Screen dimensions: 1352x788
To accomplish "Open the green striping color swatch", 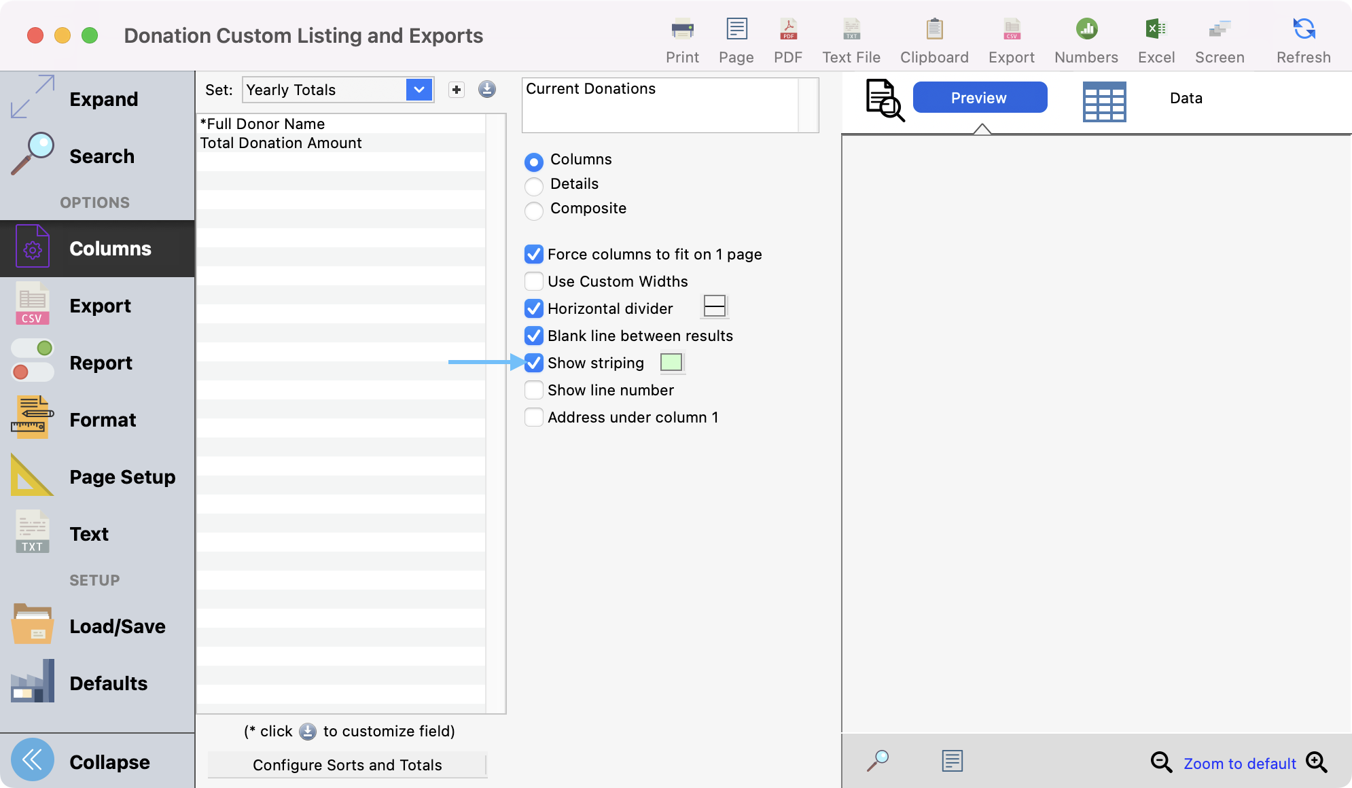I will (x=671, y=362).
